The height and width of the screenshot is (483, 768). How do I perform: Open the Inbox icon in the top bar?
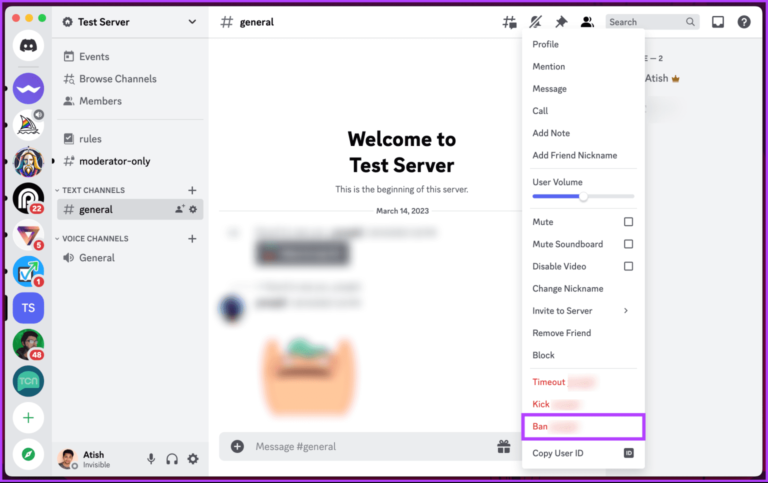click(x=718, y=21)
